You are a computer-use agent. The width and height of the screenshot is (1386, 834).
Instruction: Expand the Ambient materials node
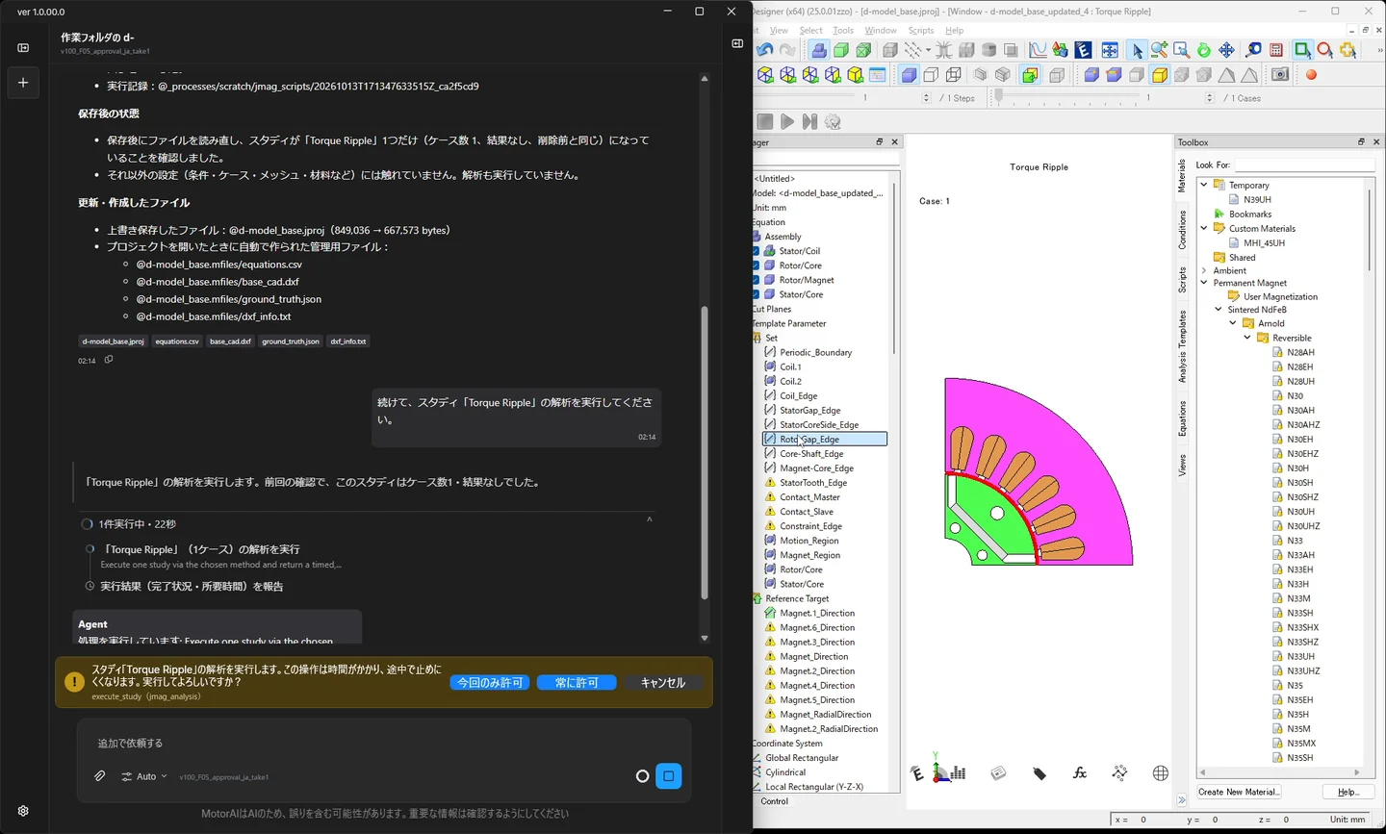[x=1204, y=270]
